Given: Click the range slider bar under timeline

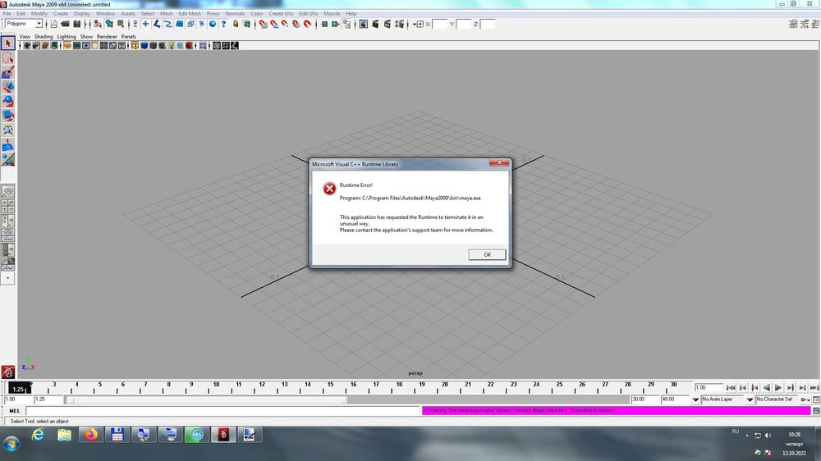Looking at the screenshot, I should (205, 399).
